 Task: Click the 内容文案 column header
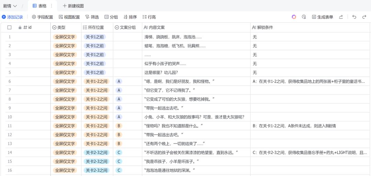tap(196, 27)
